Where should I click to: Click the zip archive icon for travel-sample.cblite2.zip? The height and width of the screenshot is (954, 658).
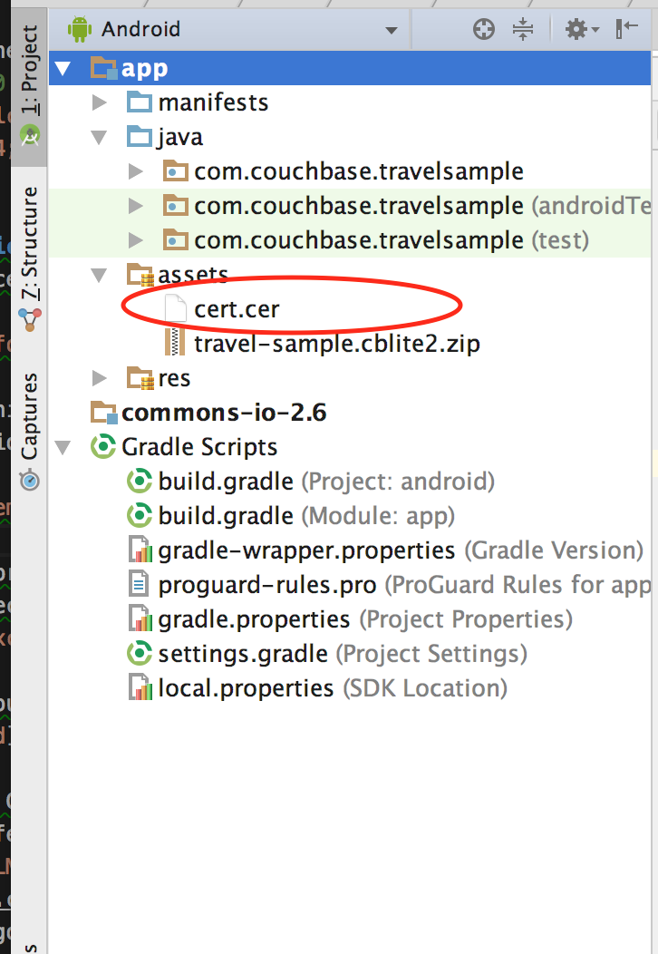pyautogui.click(x=175, y=343)
